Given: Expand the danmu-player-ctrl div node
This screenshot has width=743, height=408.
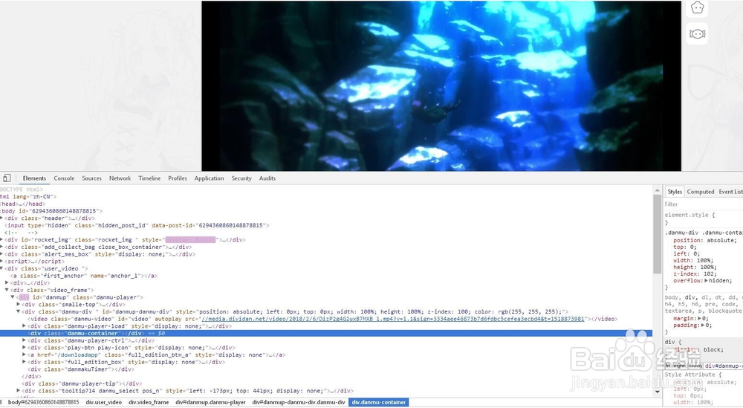Looking at the screenshot, I should point(25,340).
